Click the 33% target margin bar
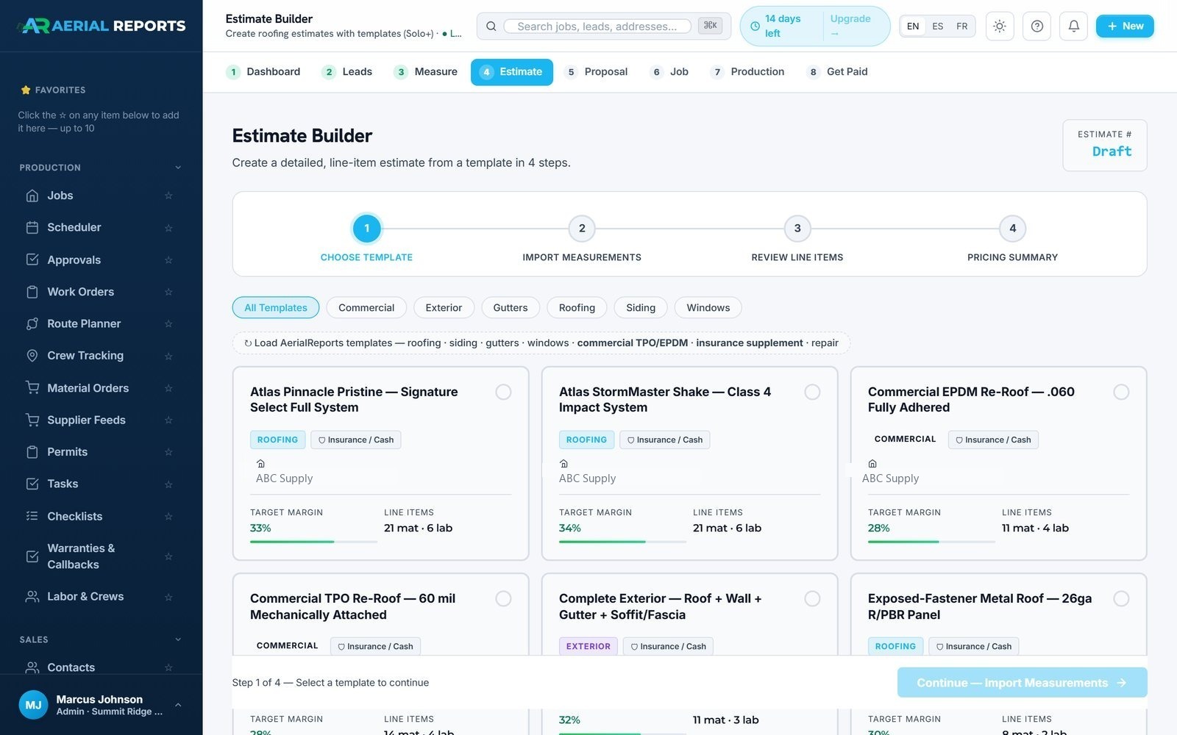 click(313, 542)
